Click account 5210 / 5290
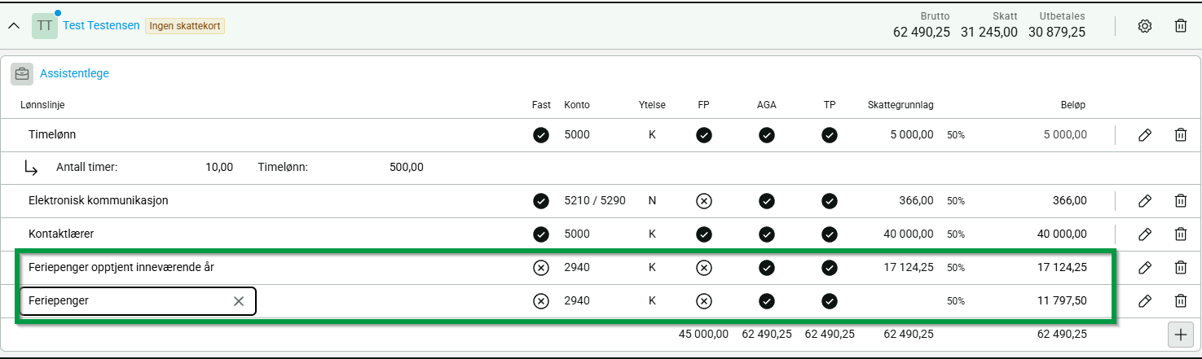 point(595,200)
